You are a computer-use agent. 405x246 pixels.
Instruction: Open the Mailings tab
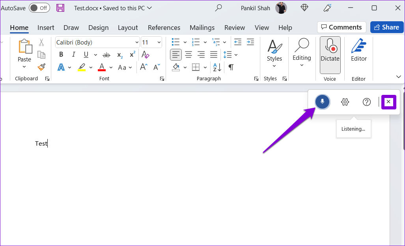coord(202,28)
